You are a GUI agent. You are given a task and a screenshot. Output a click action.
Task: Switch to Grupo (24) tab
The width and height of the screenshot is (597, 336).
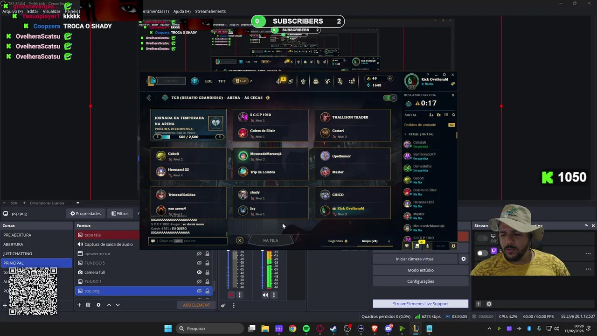(369, 241)
